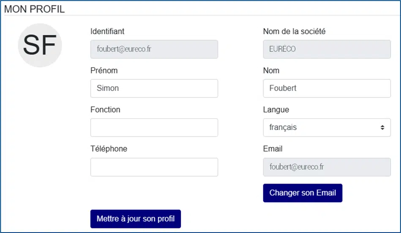The width and height of the screenshot is (401, 233).
Task: Click the SF avatar circle
Action: coord(40,45)
